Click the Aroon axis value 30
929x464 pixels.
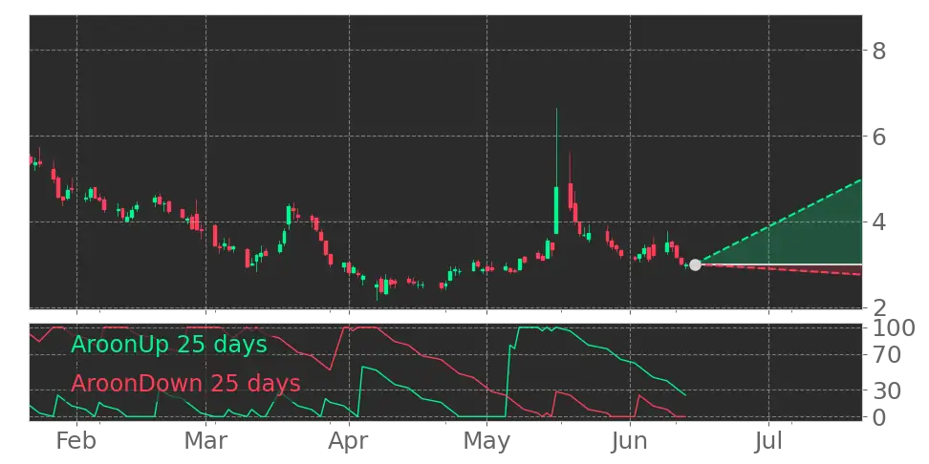(886, 390)
